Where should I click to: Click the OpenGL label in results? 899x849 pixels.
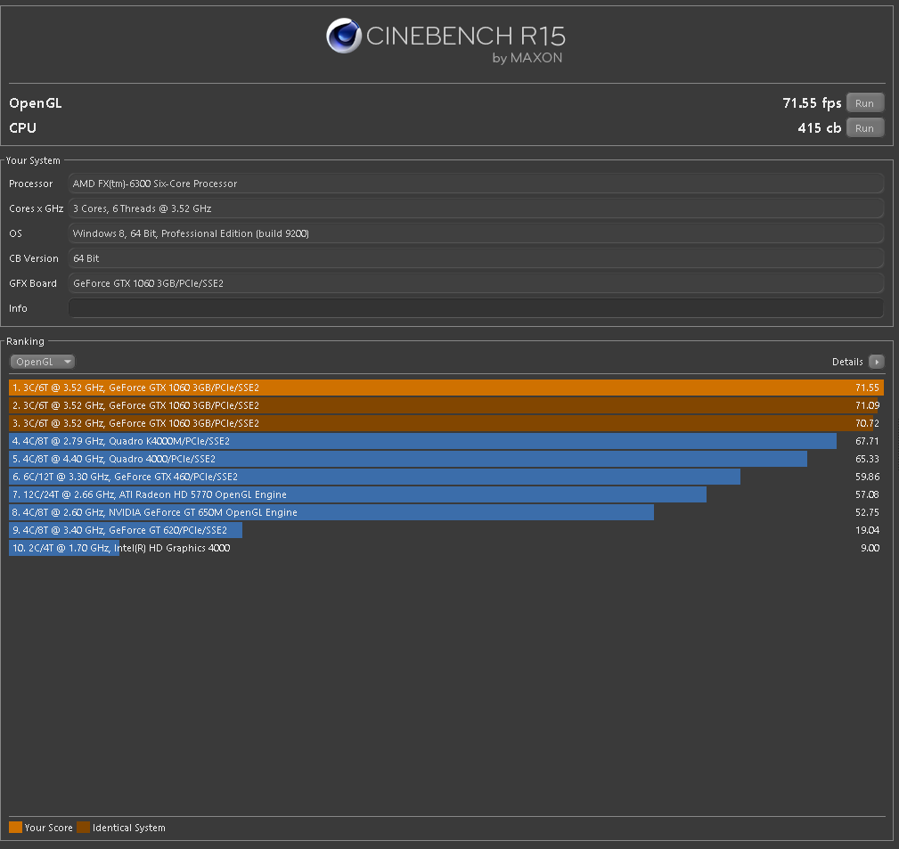[x=36, y=103]
